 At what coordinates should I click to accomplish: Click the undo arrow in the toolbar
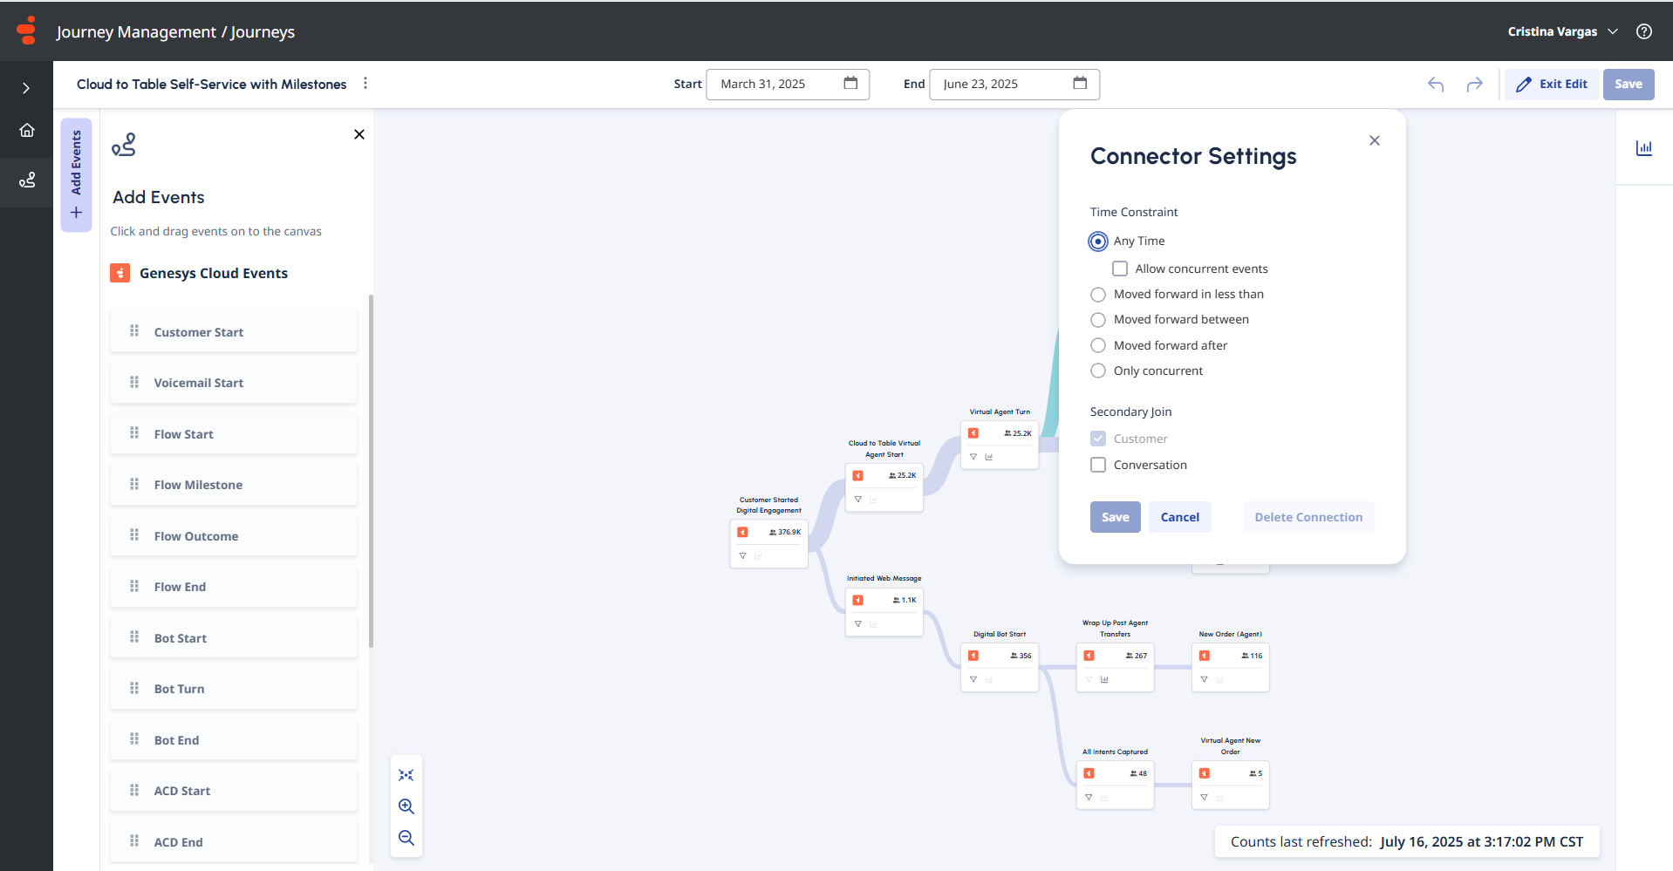tap(1434, 85)
